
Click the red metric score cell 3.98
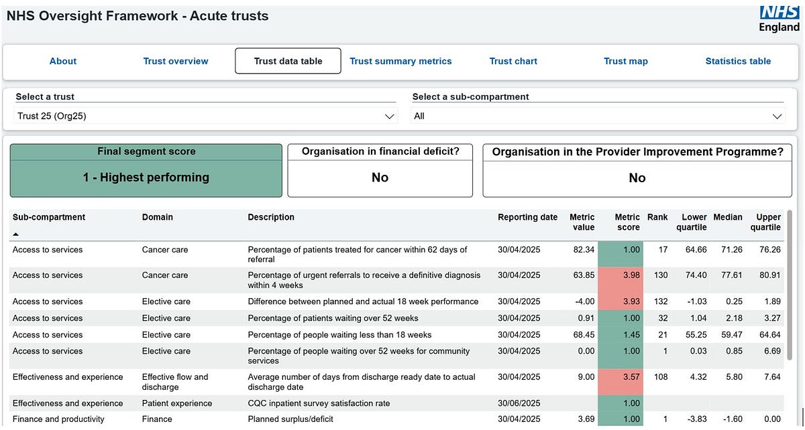tap(621, 280)
